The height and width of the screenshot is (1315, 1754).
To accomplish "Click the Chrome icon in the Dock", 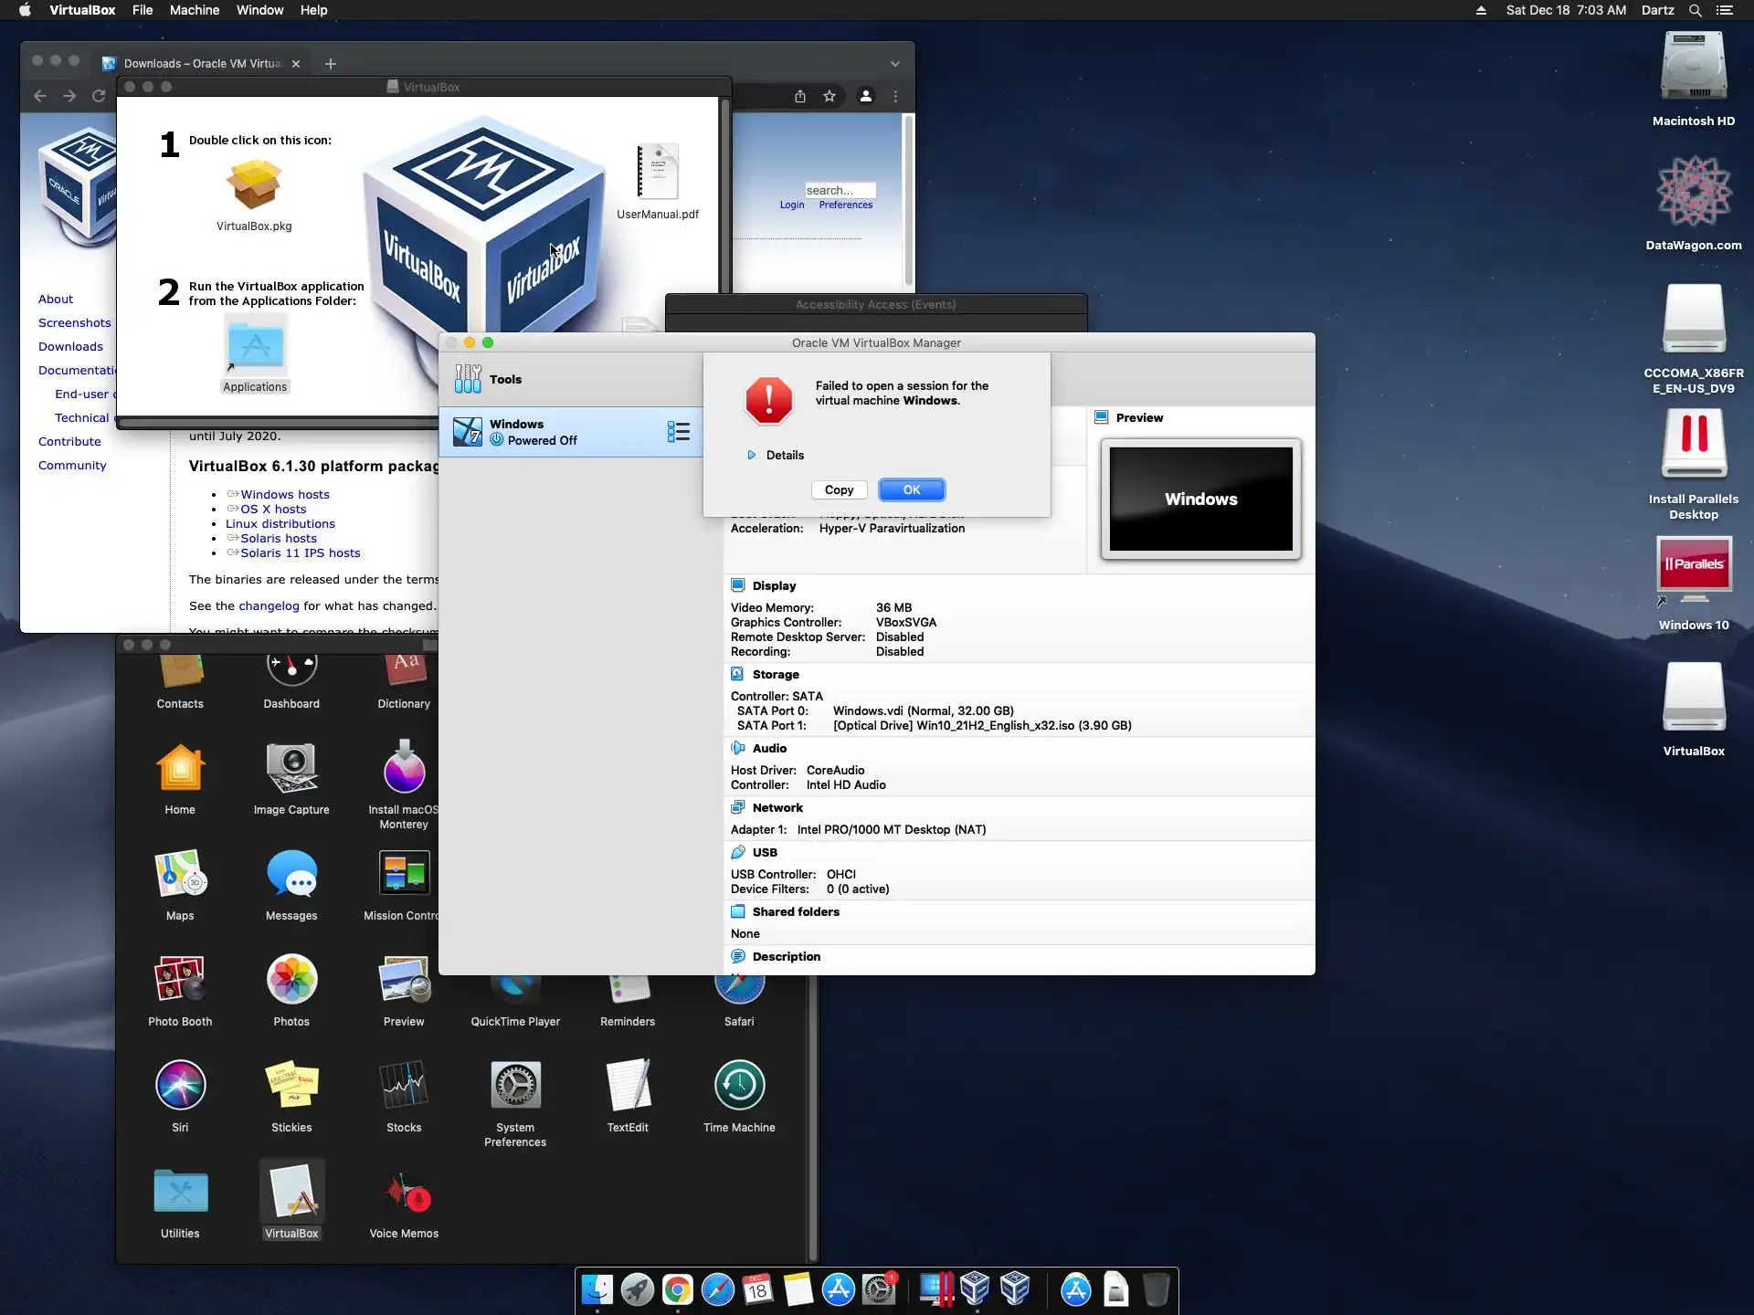I will [x=677, y=1289].
